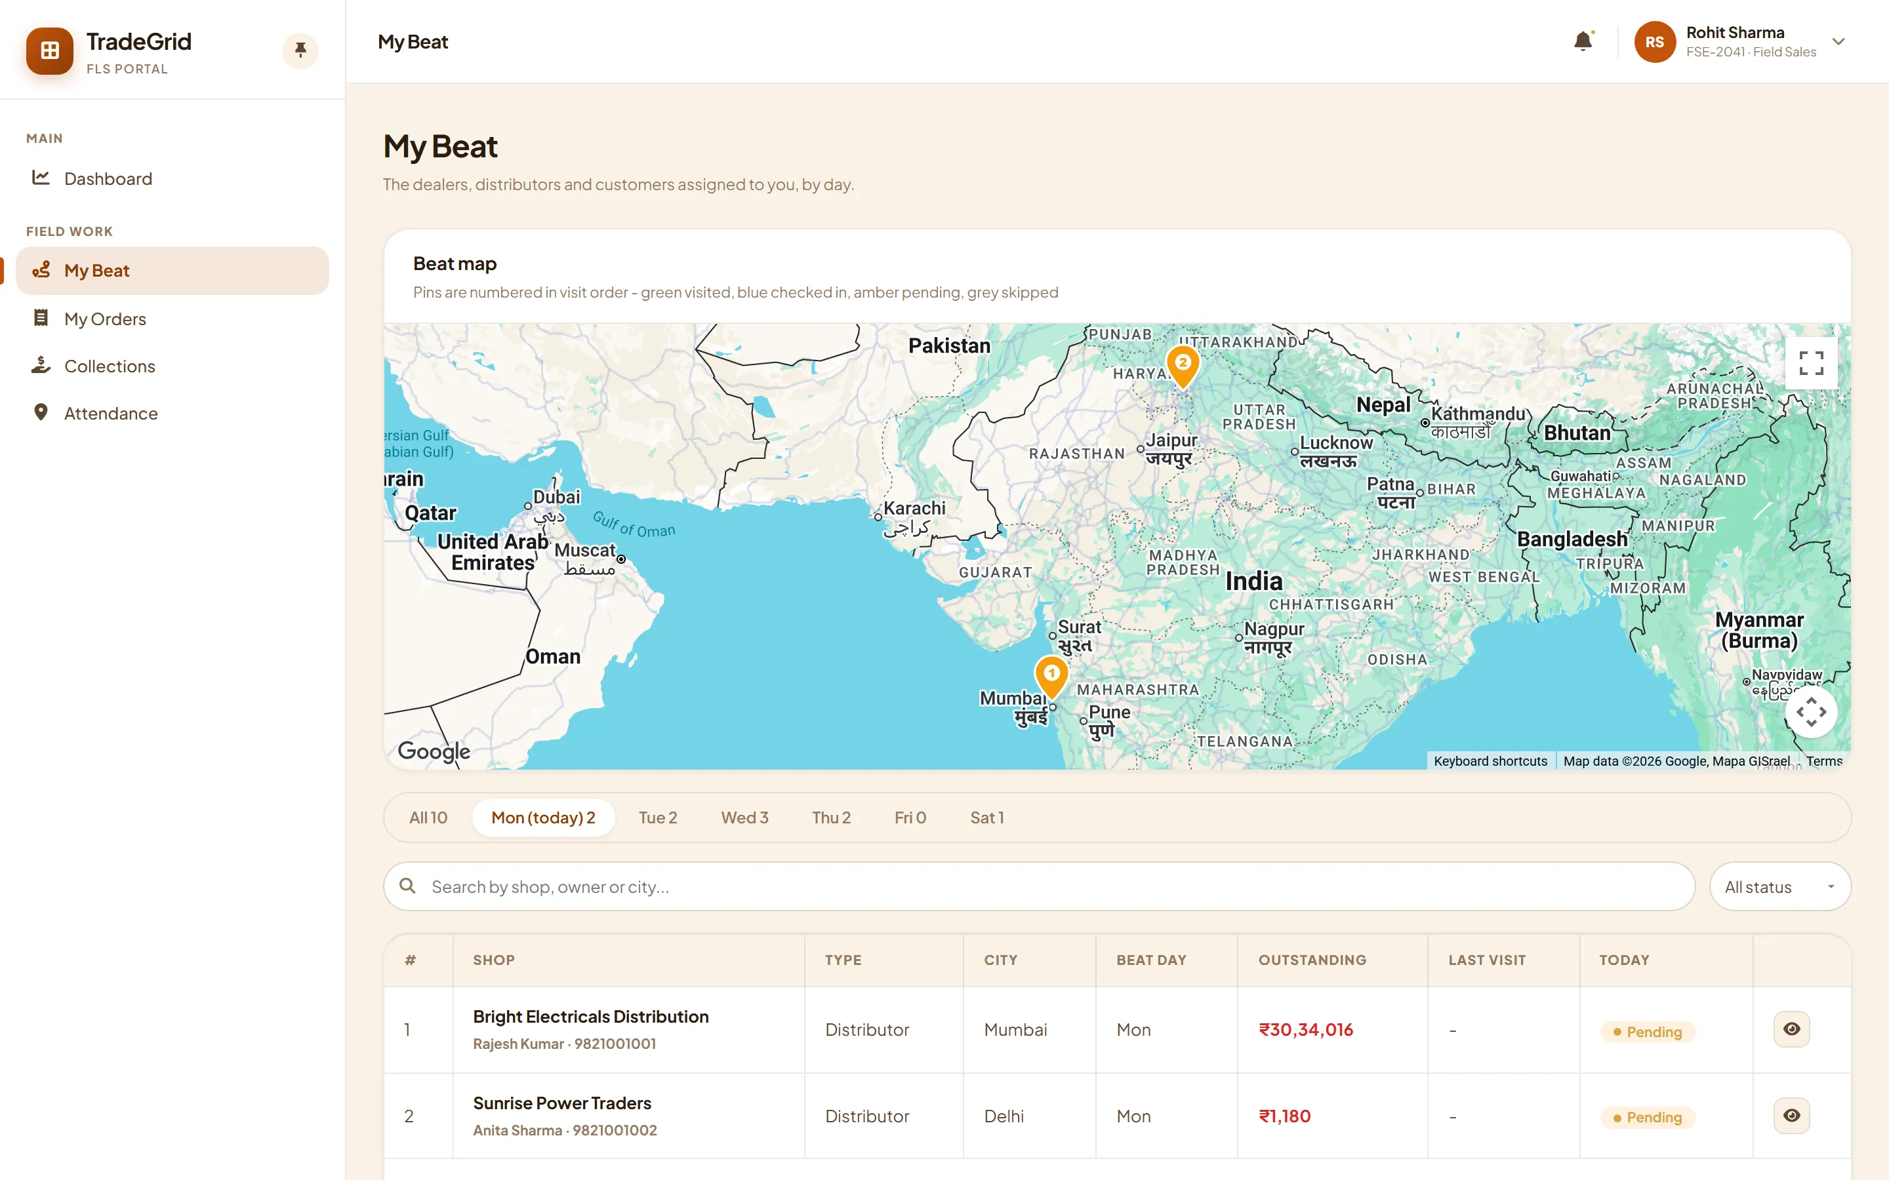Open Dashboard in the sidebar
The image size is (1889, 1180).
coord(172,179)
